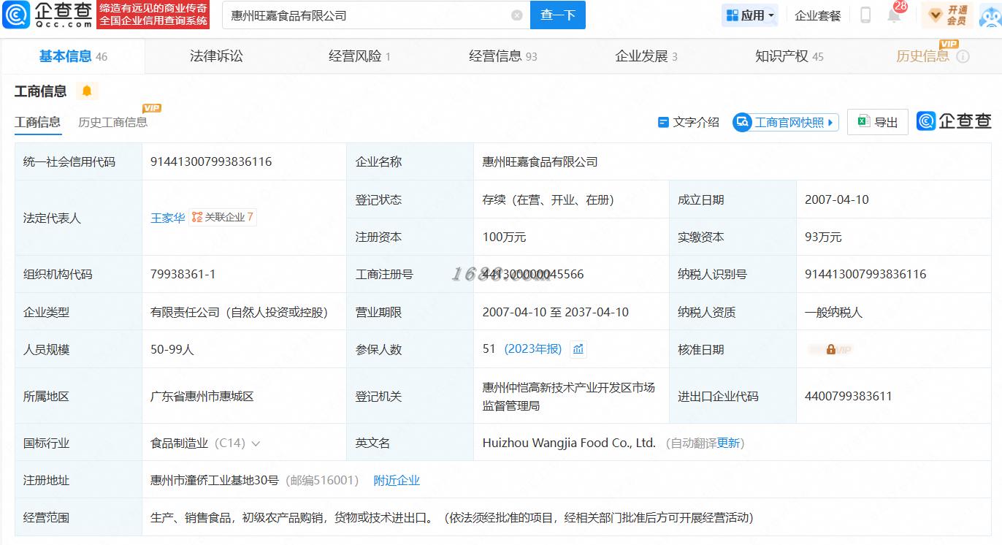Expand the 食品制造业 (C14) industry chevron

coord(256,443)
